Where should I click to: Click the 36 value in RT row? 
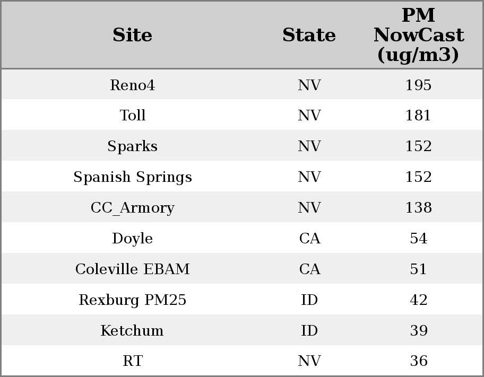(x=418, y=361)
